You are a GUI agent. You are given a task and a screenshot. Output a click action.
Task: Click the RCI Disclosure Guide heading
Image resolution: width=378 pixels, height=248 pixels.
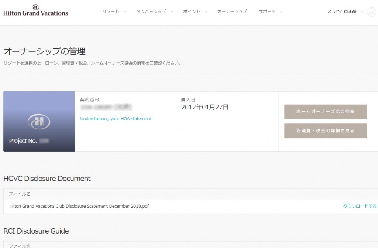click(36, 231)
